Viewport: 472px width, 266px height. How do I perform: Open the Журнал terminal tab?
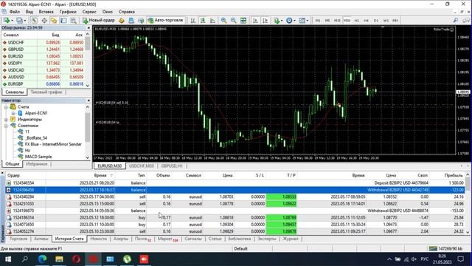coord(291,239)
